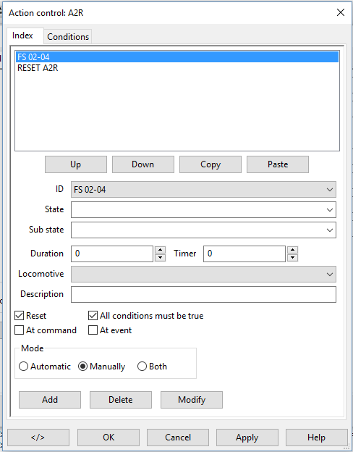Cancel the Action control dialog

[x=178, y=438]
